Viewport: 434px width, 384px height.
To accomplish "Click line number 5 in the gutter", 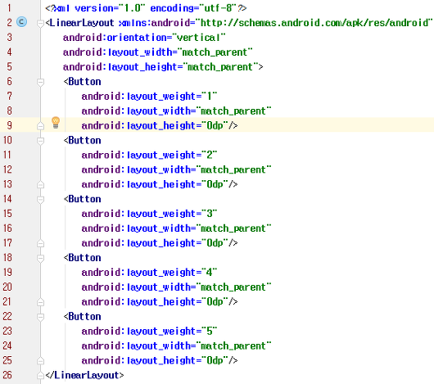I will click(9, 66).
